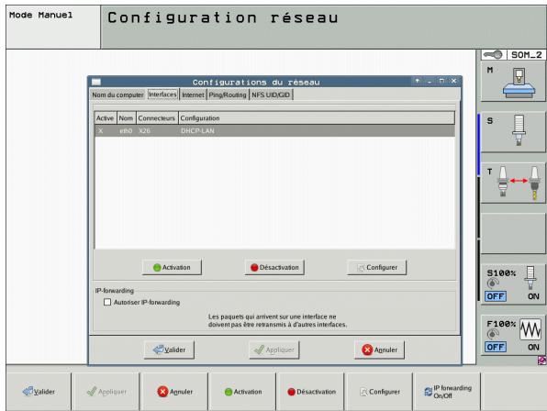Screen dimensions: 547x411
Task: Select the eth0 interface row
Action: pyautogui.click(x=275, y=130)
